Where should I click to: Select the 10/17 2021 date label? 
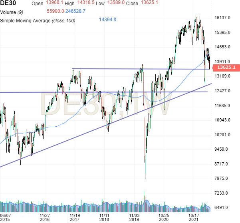194,217
